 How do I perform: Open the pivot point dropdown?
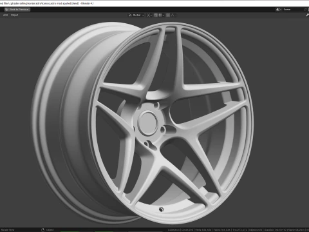click(149, 15)
